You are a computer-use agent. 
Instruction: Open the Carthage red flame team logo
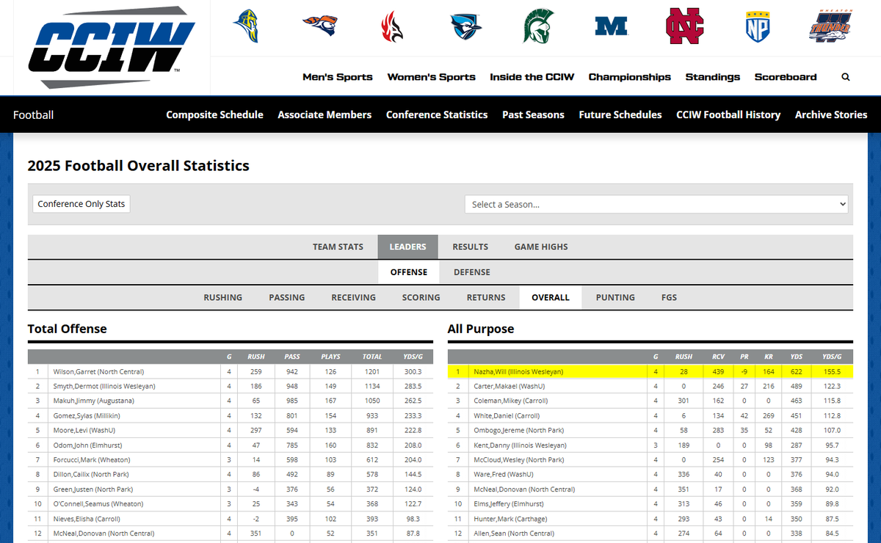(x=392, y=26)
